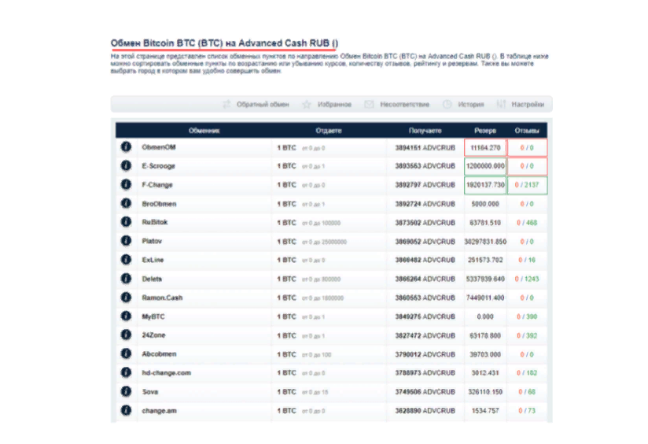The height and width of the screenshot is (444, 648).
Task: Sort table by 'Резерв' column header
Action: pos(485,130)
